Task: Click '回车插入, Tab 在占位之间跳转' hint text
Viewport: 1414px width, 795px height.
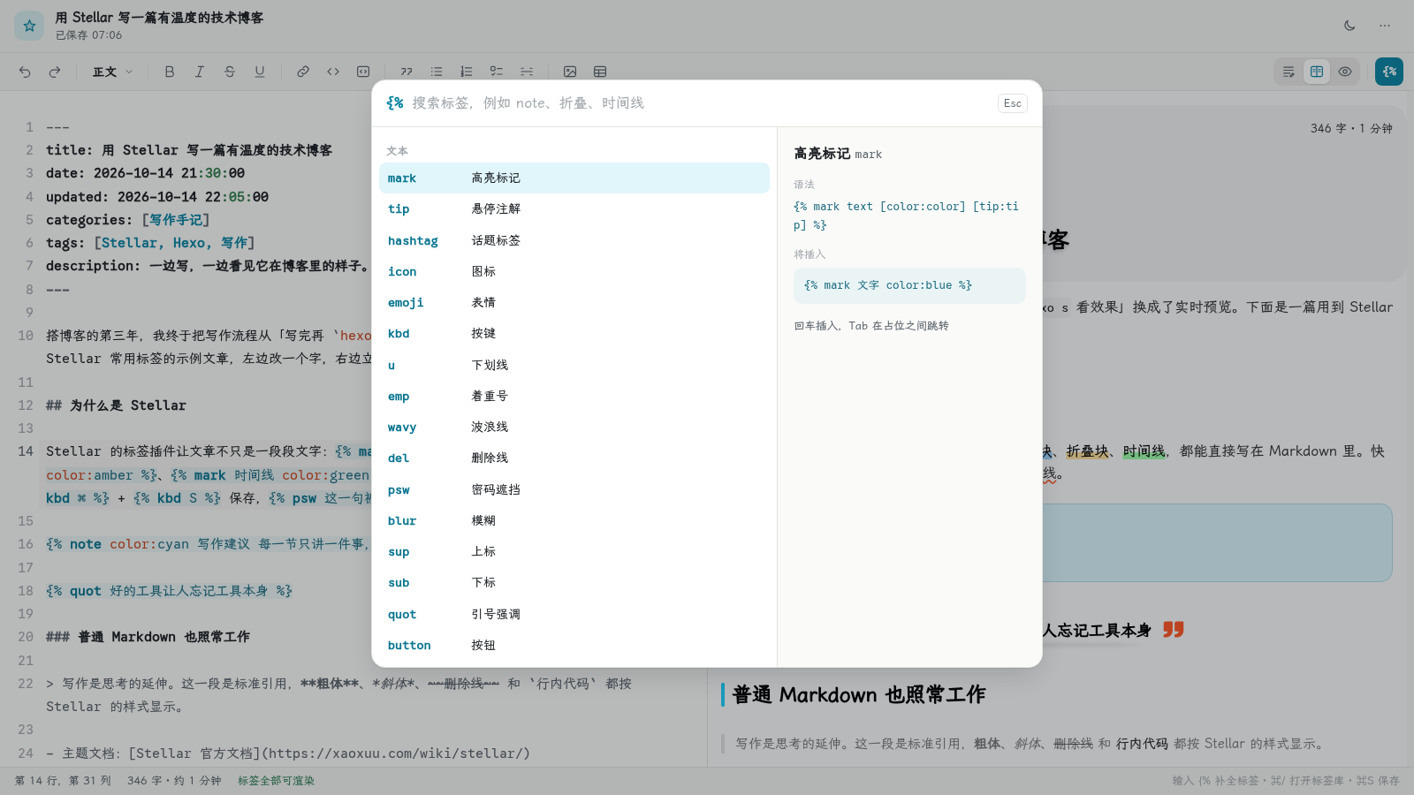Action: click(x=871, y=326)
